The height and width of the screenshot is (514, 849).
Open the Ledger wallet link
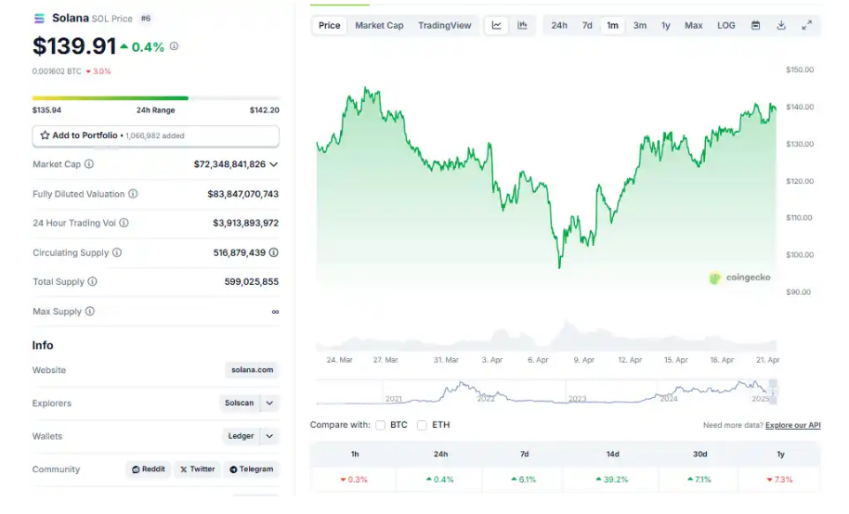coord(241,436)
